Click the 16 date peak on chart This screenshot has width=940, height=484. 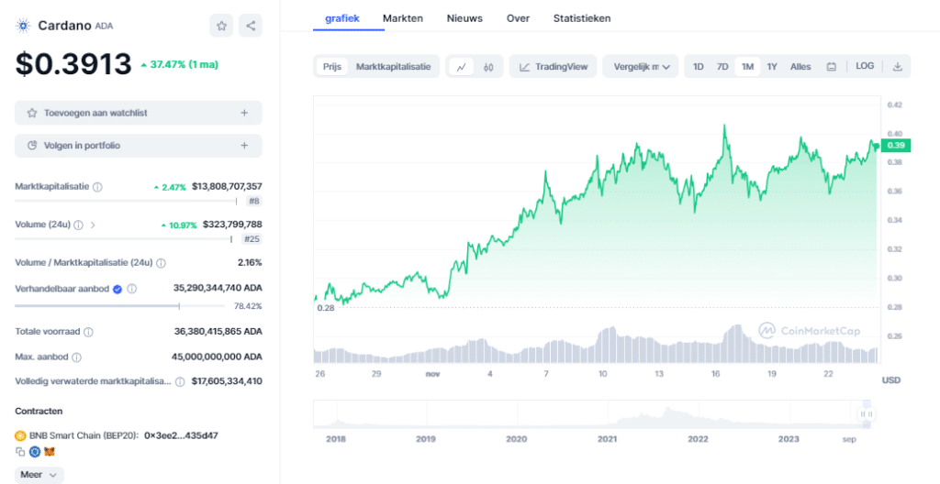tap(724, 127)
